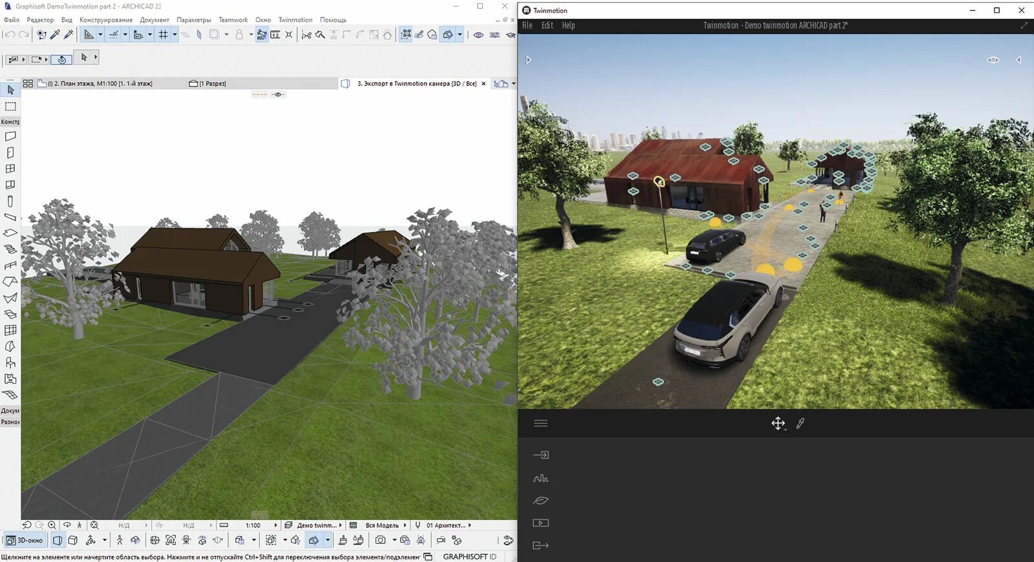1034x562 pixels.
Task: Toggle grid snap icon in ARCHICAD toolbar
Action: click(164, 35)
